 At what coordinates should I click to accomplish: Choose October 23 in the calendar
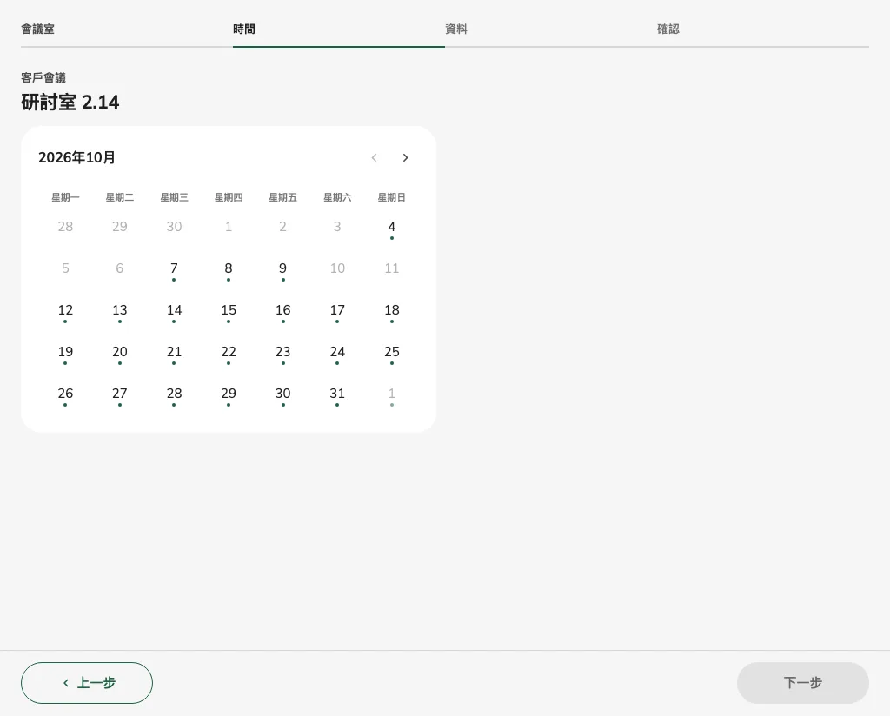(x=282, y=352)
